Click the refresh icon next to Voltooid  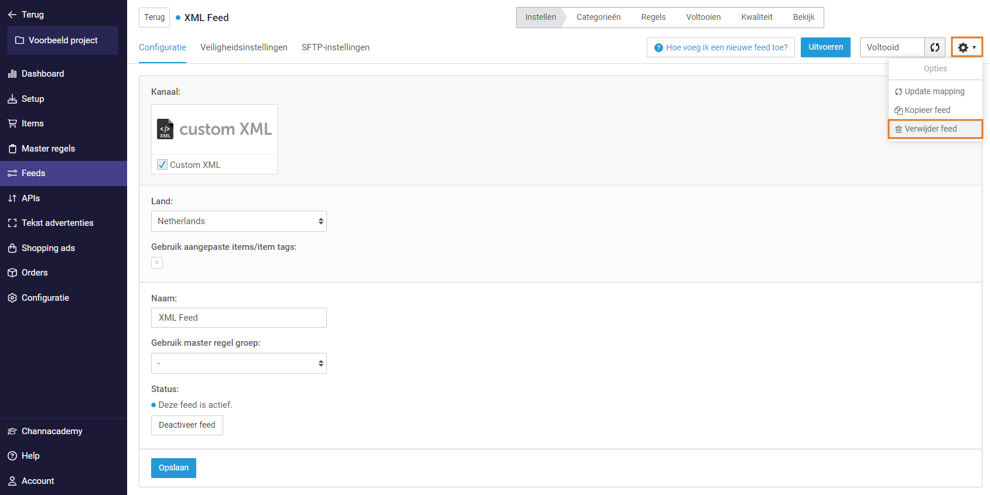click(x=935, y=47)
